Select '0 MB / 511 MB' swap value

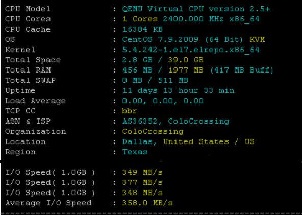tap(155, 80)
